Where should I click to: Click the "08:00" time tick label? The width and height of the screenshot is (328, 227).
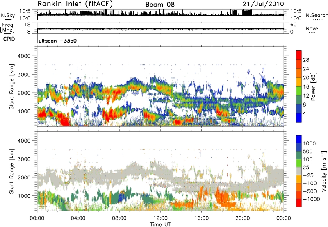(x=119, y=218)
